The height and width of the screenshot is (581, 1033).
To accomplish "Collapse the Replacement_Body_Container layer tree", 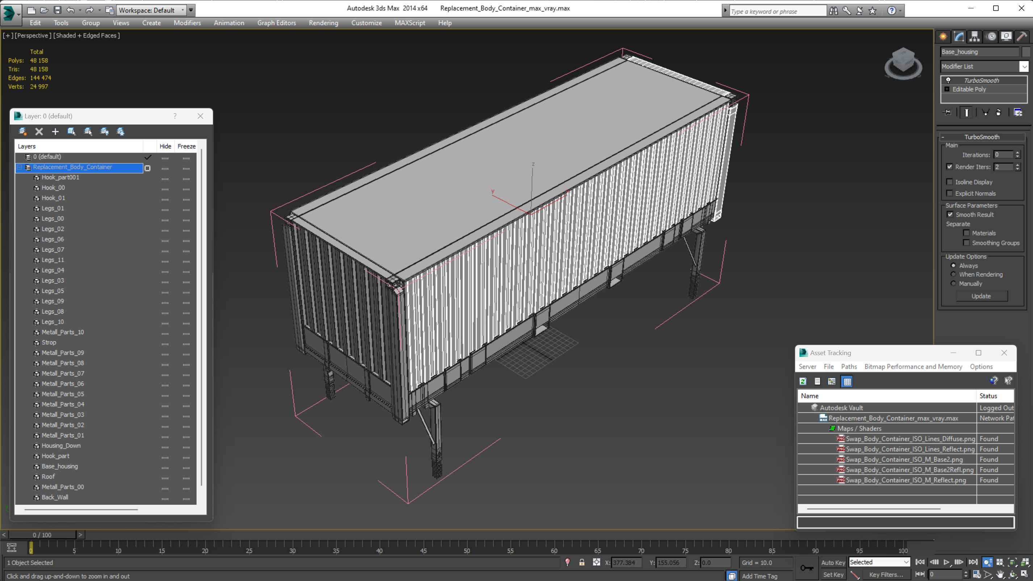I will coord(19,167).
